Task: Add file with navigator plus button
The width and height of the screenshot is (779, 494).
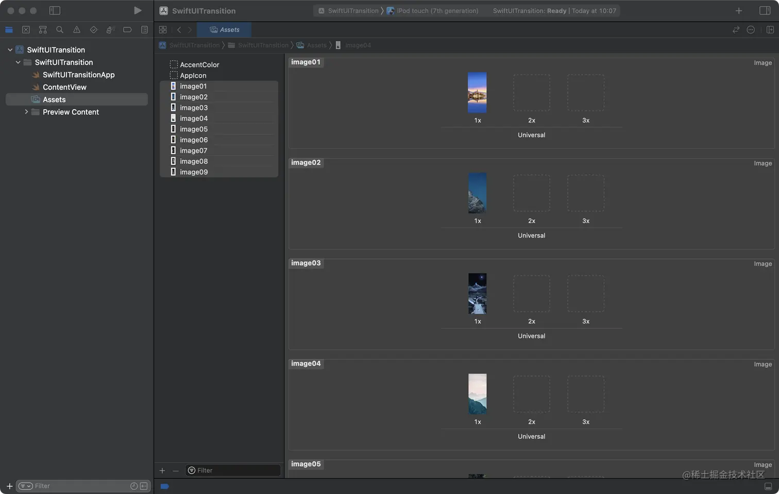Action: point(9,486)
